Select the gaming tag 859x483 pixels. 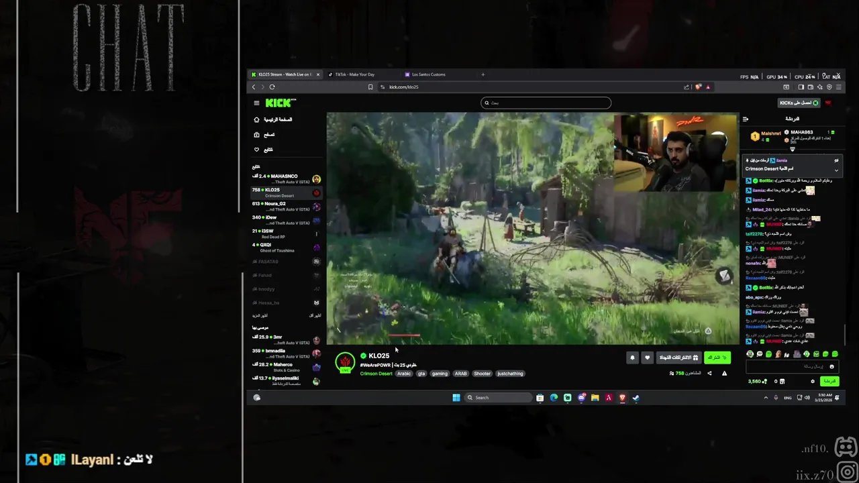440,374
